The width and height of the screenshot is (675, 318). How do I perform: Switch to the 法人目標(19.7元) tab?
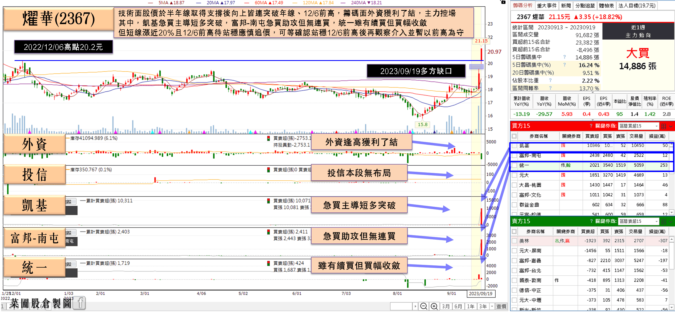637,6
